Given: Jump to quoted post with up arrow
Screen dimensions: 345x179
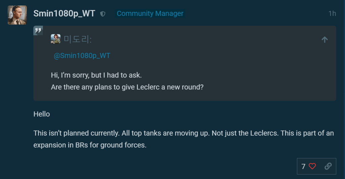Looking at the screenshot, I should (x=324, y=40).
